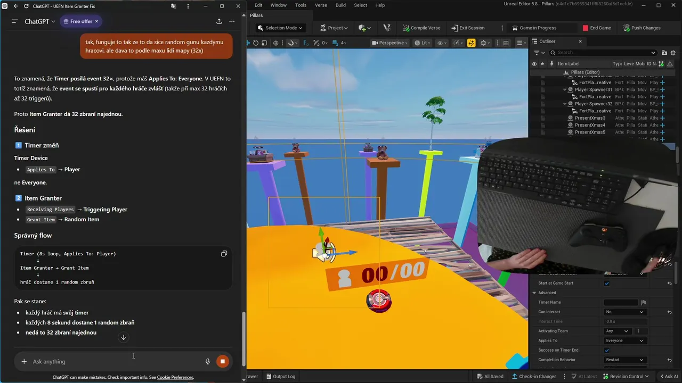Open the Applies To dropdown
Image resolution: width=682 pixels, height=383 pixels.
(x=625, y=340)
